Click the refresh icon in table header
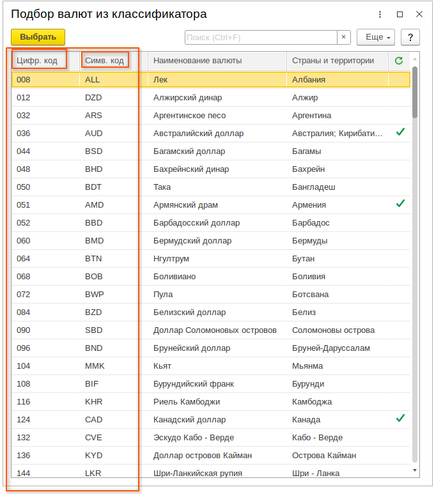Screen dimensions: 443x501 399,61
